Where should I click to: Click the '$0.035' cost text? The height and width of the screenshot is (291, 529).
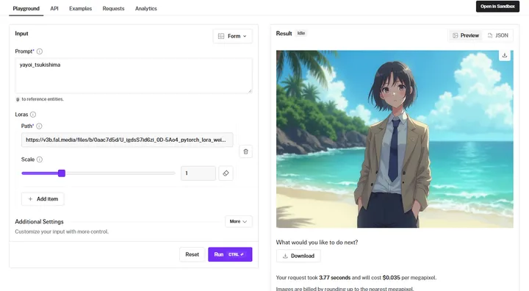(391, 278)
